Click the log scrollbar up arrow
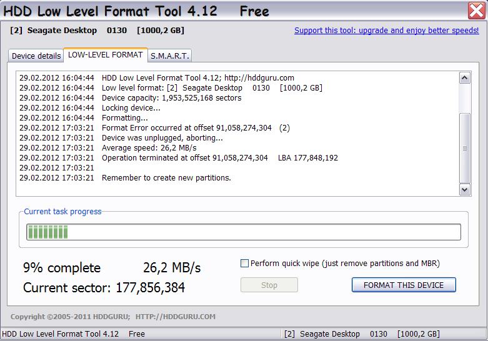Image resolution: width=488 pixels, height=341 pixels. click(465, 78)
